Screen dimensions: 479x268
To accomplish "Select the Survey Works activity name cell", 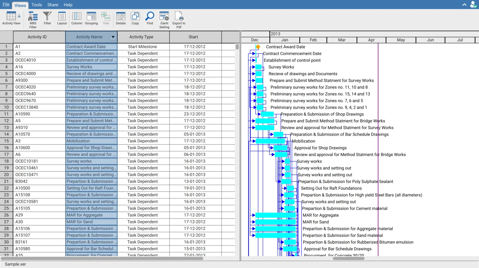I will (91, 67).
